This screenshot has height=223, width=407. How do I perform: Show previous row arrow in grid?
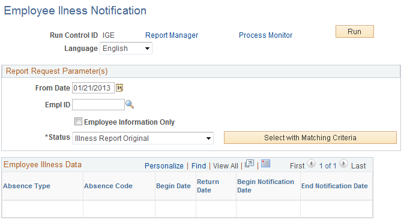coord(311,164)
